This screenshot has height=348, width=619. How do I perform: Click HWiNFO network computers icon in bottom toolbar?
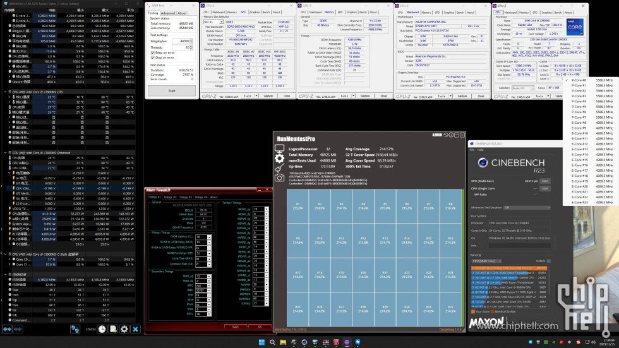click(x=75, y=328)
